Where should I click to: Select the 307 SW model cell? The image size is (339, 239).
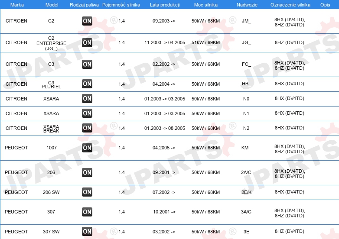click(51, 232)
